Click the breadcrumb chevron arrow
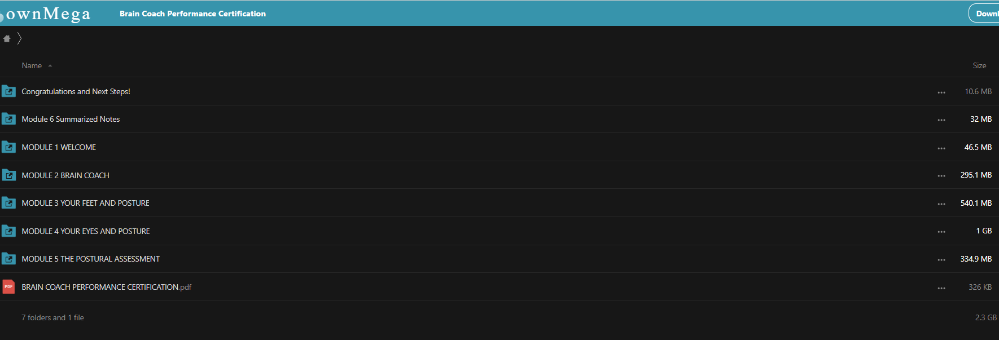The width and height of the screenshot is (999, 340). pyautogui.click(x=19, y=38)
